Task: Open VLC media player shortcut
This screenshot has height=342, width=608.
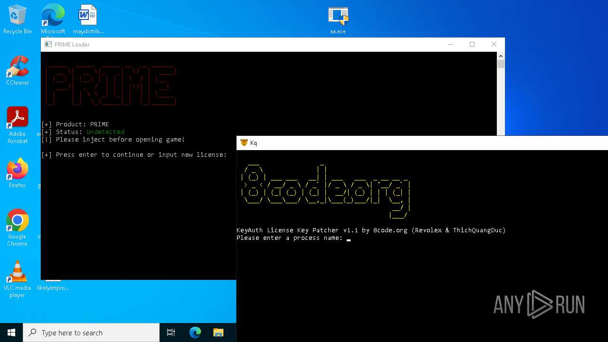Action: point(18,279)
